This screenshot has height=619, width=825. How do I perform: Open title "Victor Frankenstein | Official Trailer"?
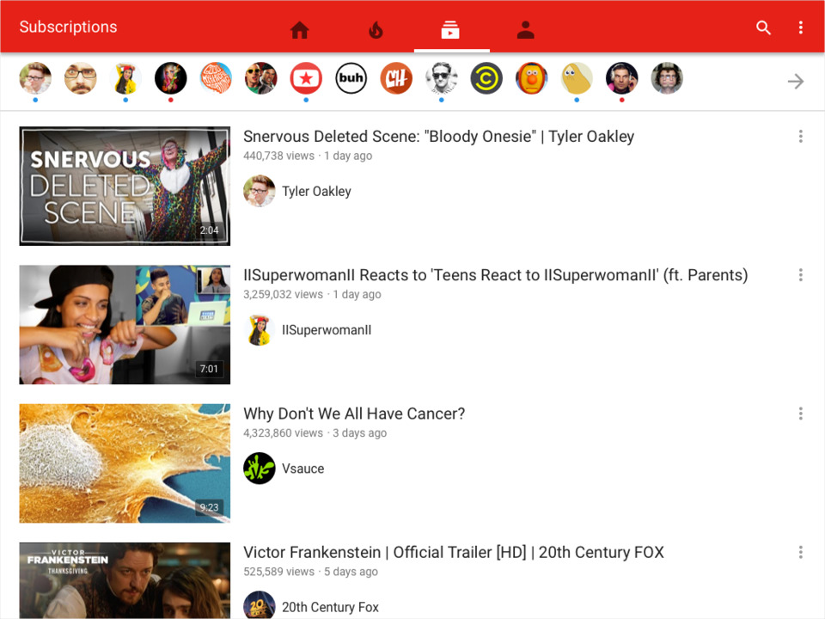click(x=453, y=552)
